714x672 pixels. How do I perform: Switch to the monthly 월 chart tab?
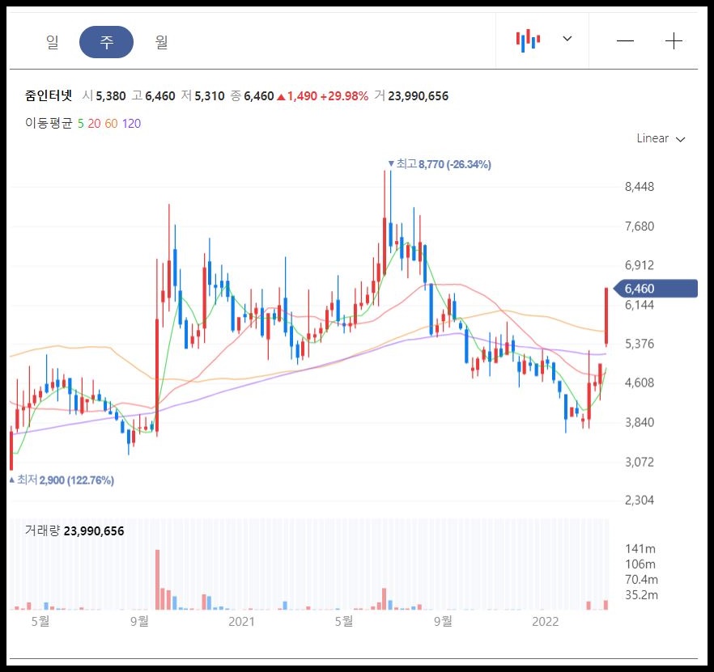(161, 42)
